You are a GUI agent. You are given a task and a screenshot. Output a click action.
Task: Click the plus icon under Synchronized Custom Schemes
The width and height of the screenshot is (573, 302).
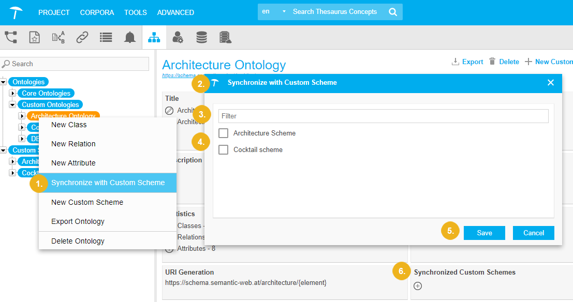click(418, 286)
